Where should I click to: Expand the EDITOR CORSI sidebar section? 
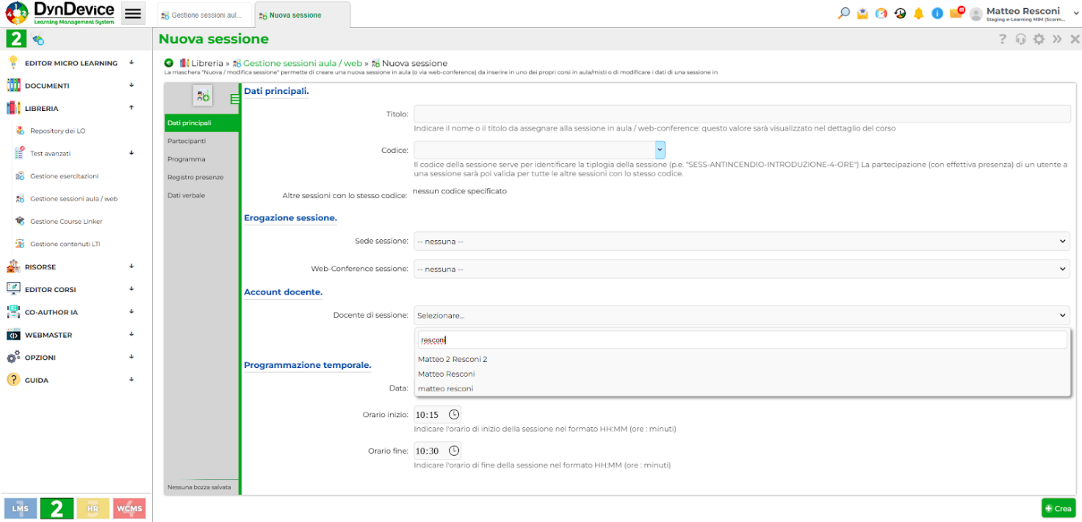coord(131,289)
